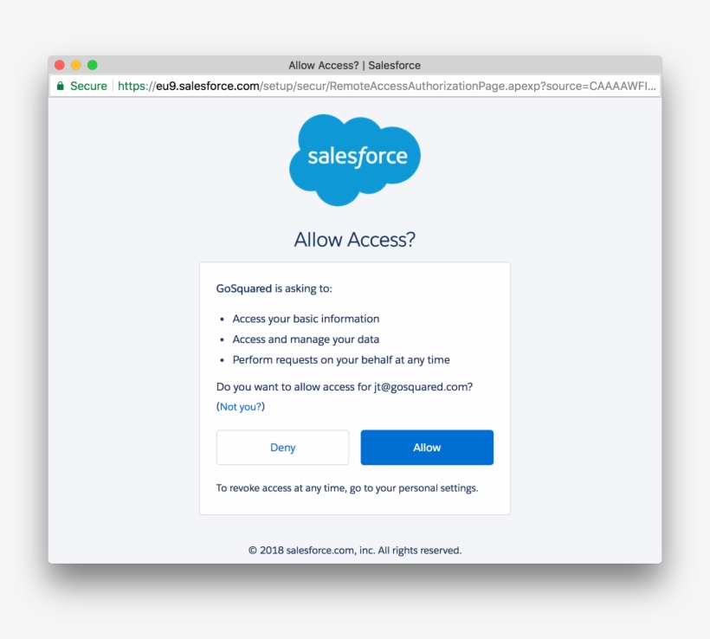Viewport: 710px width, 639px height.
Task: Click the bullet for 'Access your basic information'
Action: [x=223, y=319]
